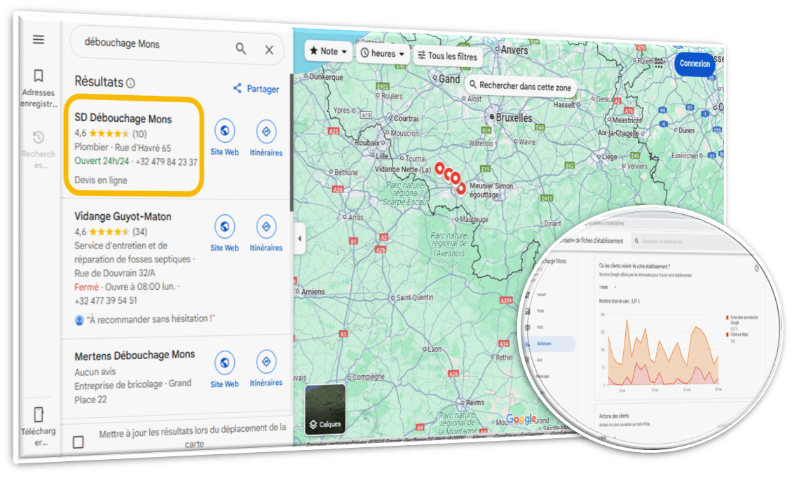Screen dimensions: 792x478
Task: Click the help icon in statistics panel
Action: tap(757, 268)
